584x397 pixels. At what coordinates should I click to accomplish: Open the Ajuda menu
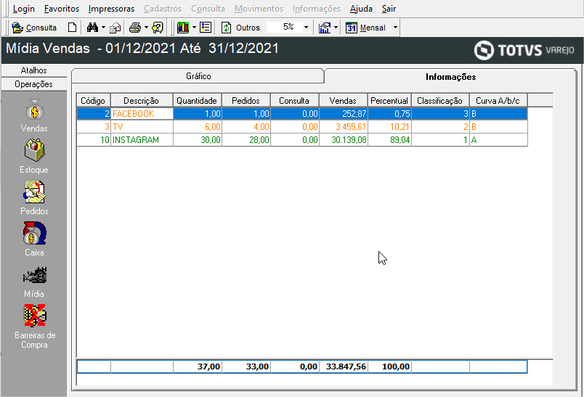click(361, 9)
